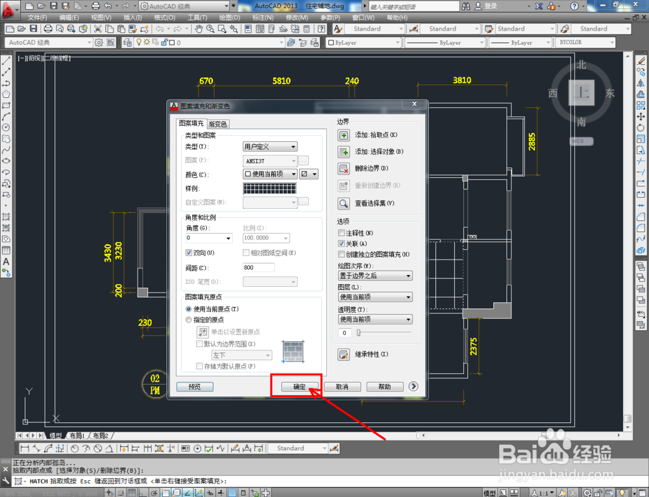This screenshot has height=497, width=649.
Task: Open the 绘图(D) menu
Action: 229,18
